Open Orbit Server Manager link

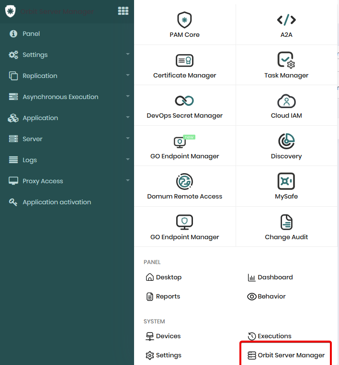tap(286, 355)
